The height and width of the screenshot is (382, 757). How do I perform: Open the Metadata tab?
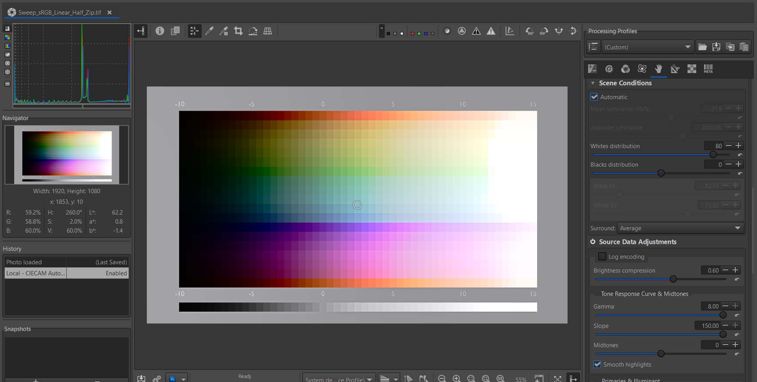pos(708,69)
